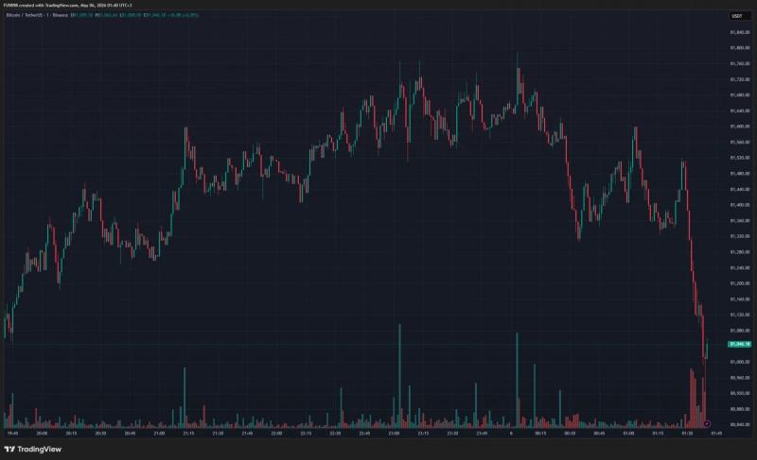Click the 01:30 time axis label

click(x=687, y=434)
